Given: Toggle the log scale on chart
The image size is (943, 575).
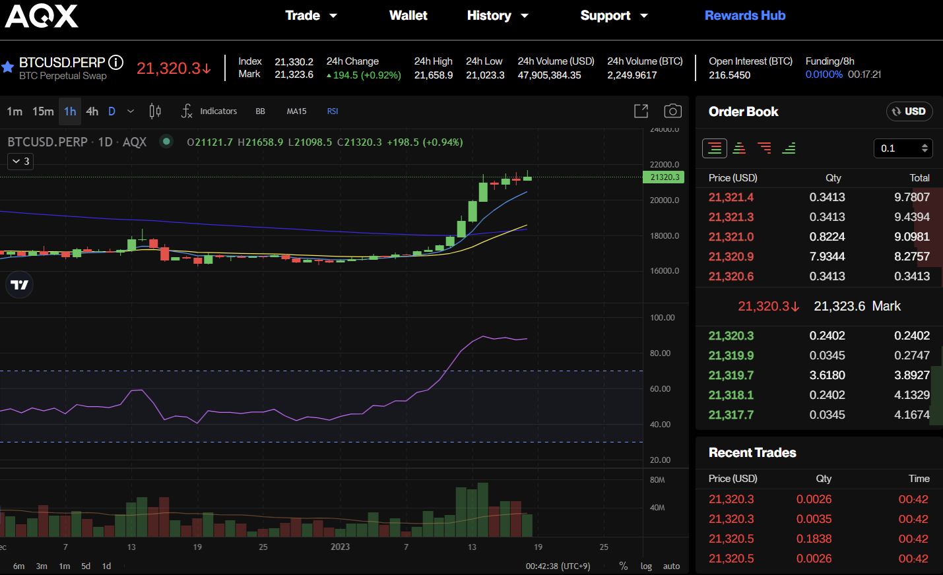Looking at the screenshot, I should (x=646, y=566).
